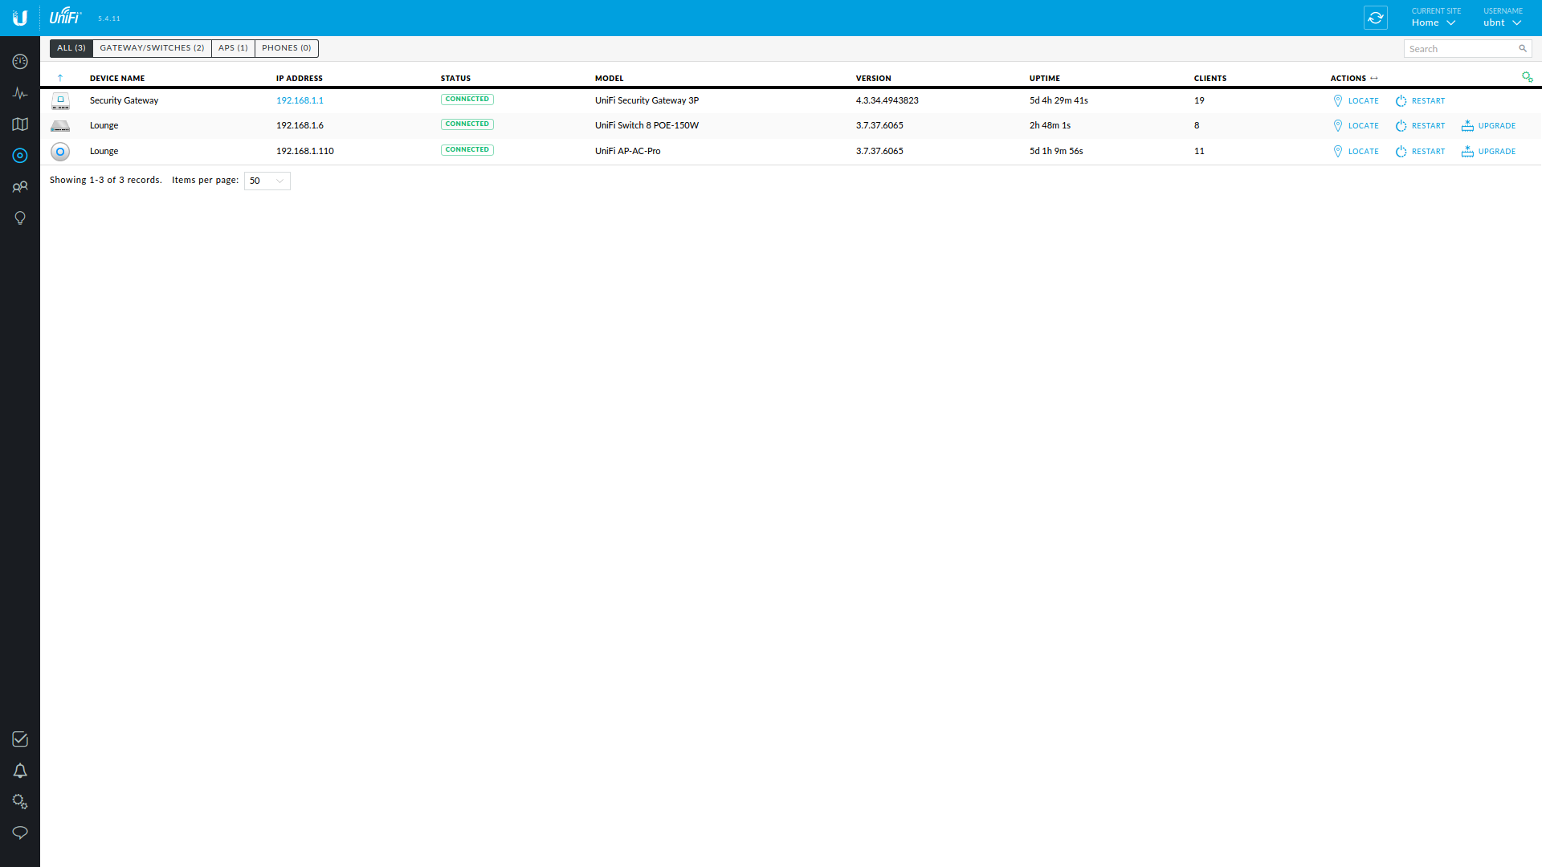Click into the Search field
Viewport: 1542px width, 867px height.
click(1468, 49)
